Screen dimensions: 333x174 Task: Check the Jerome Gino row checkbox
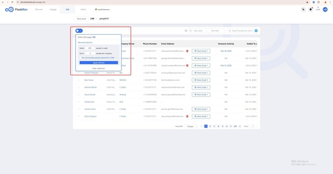tap(78, 109)
